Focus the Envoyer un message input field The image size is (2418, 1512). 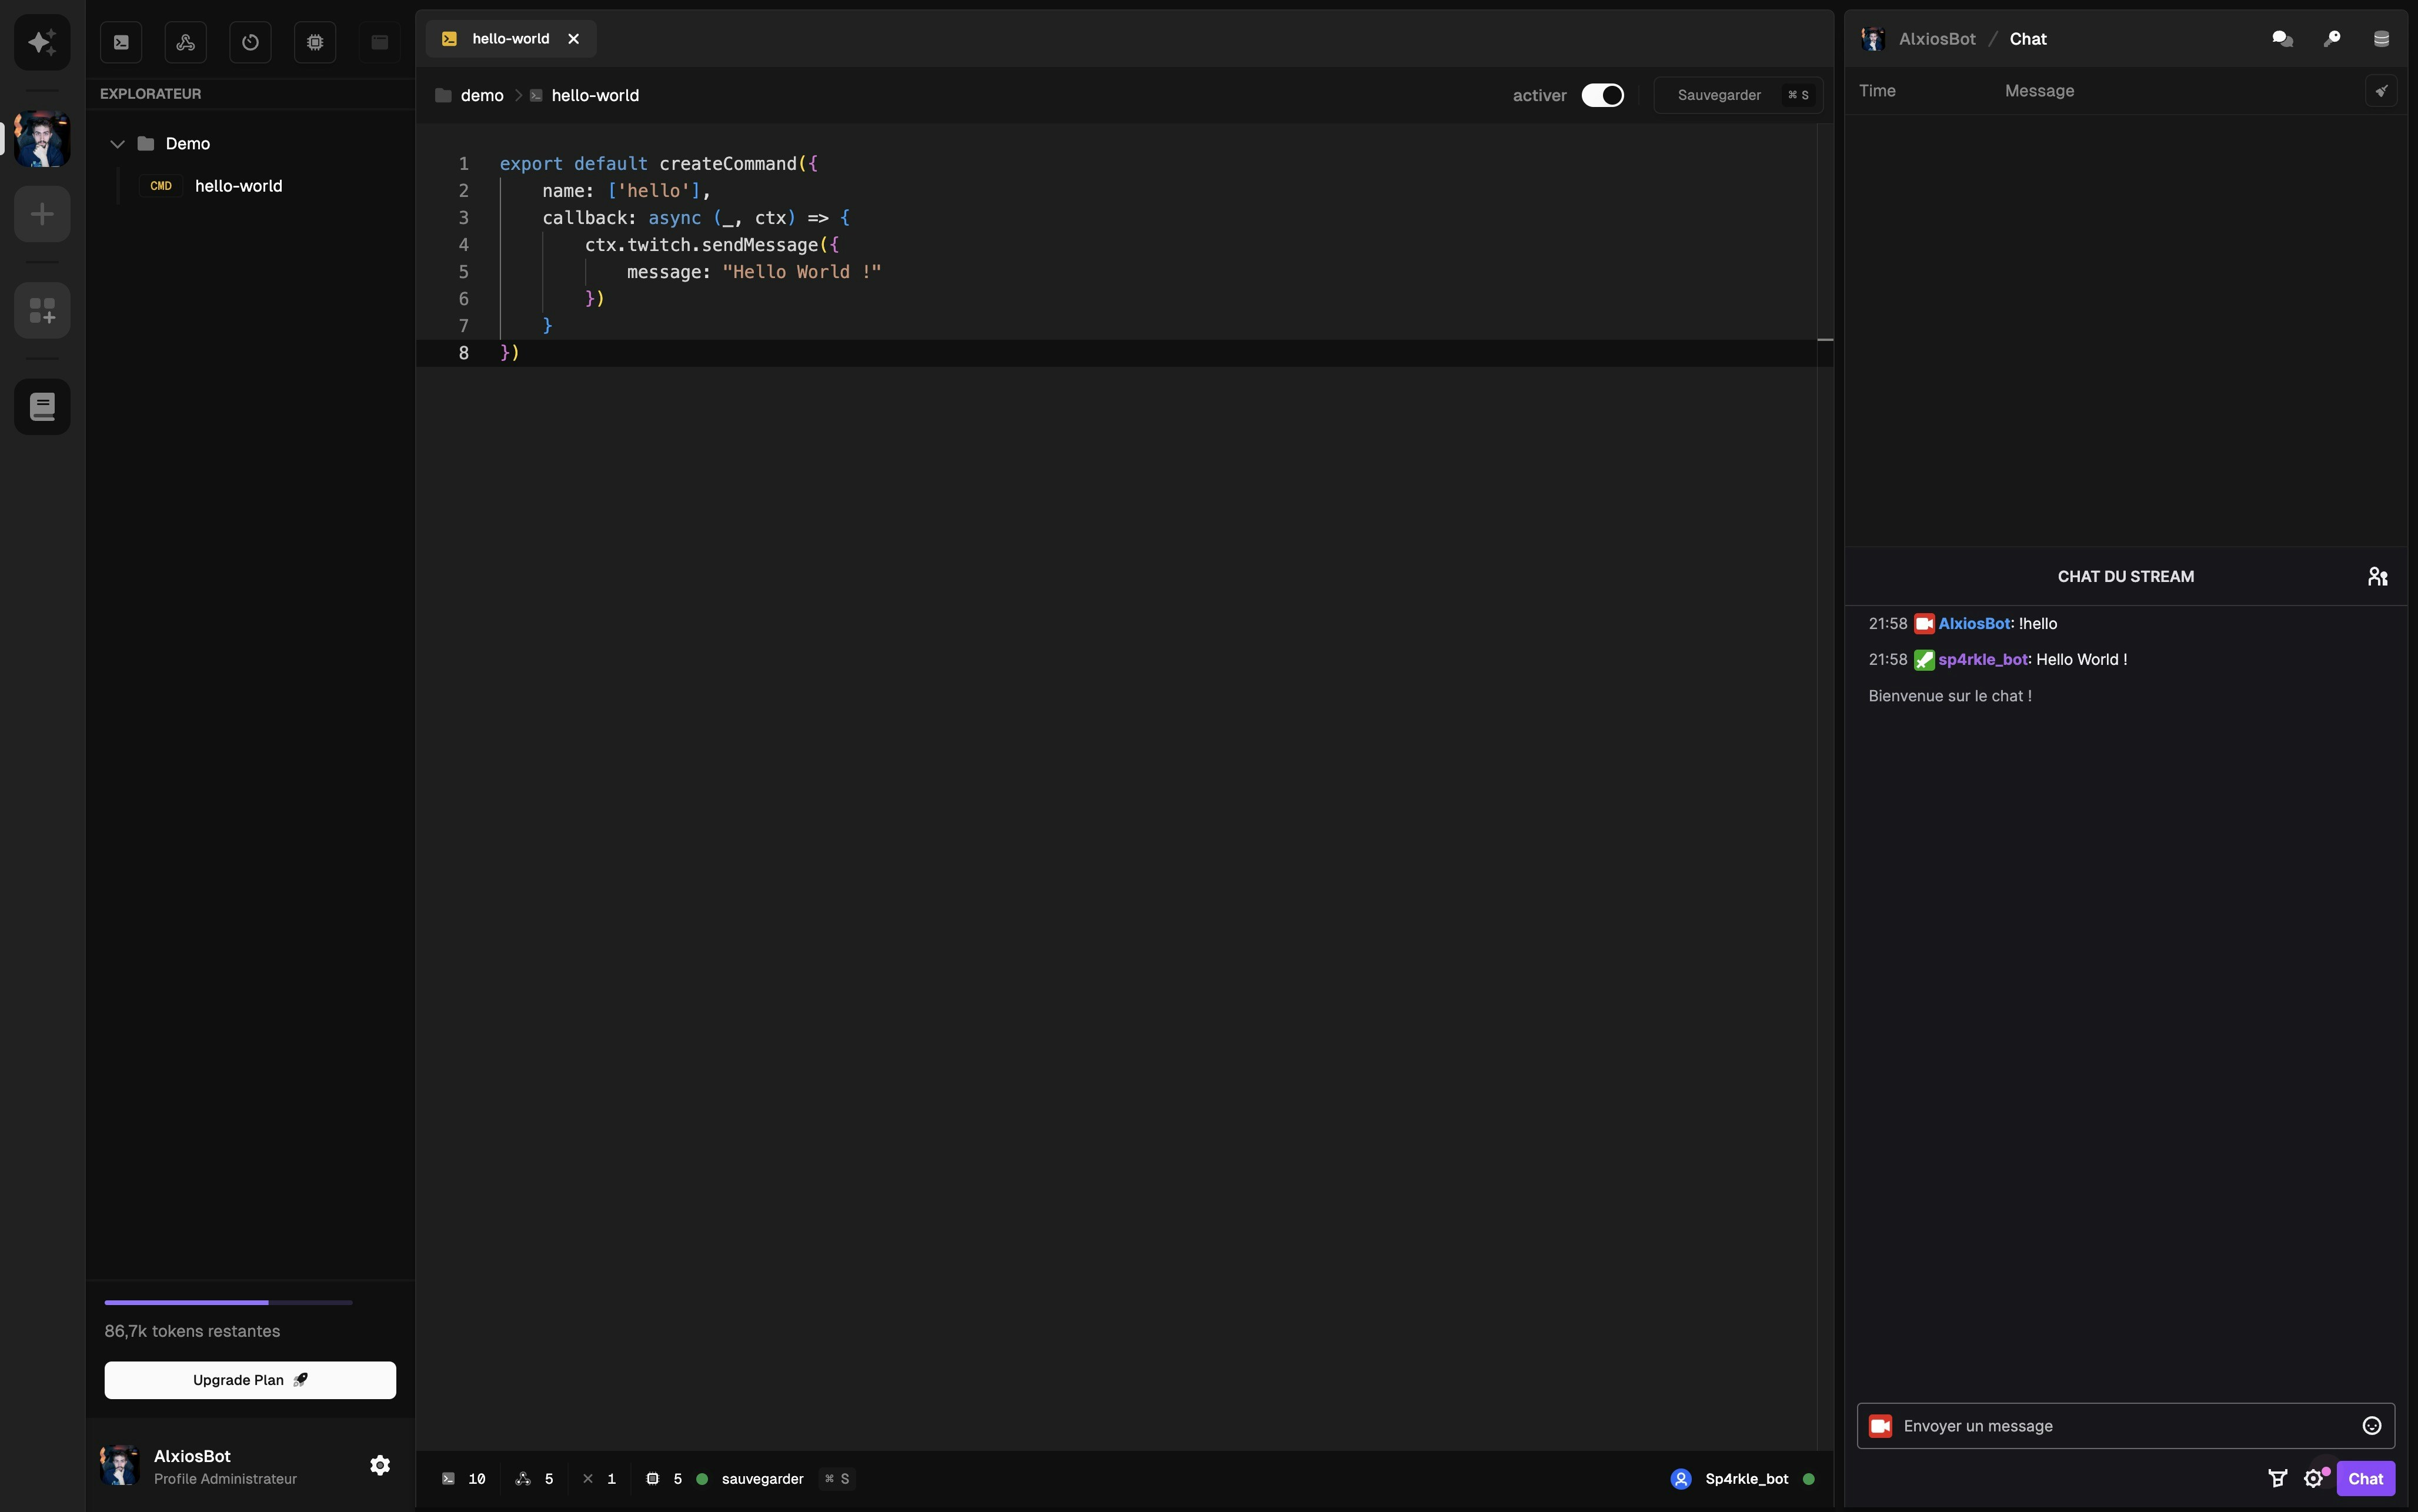(2120, 1426)
